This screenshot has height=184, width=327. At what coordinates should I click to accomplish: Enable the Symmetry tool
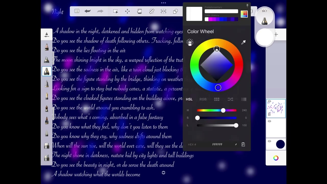click(163, 11)
